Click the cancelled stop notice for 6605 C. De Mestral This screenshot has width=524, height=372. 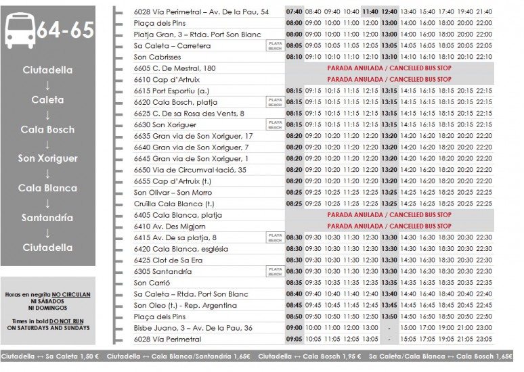click(x=389, y=68)
